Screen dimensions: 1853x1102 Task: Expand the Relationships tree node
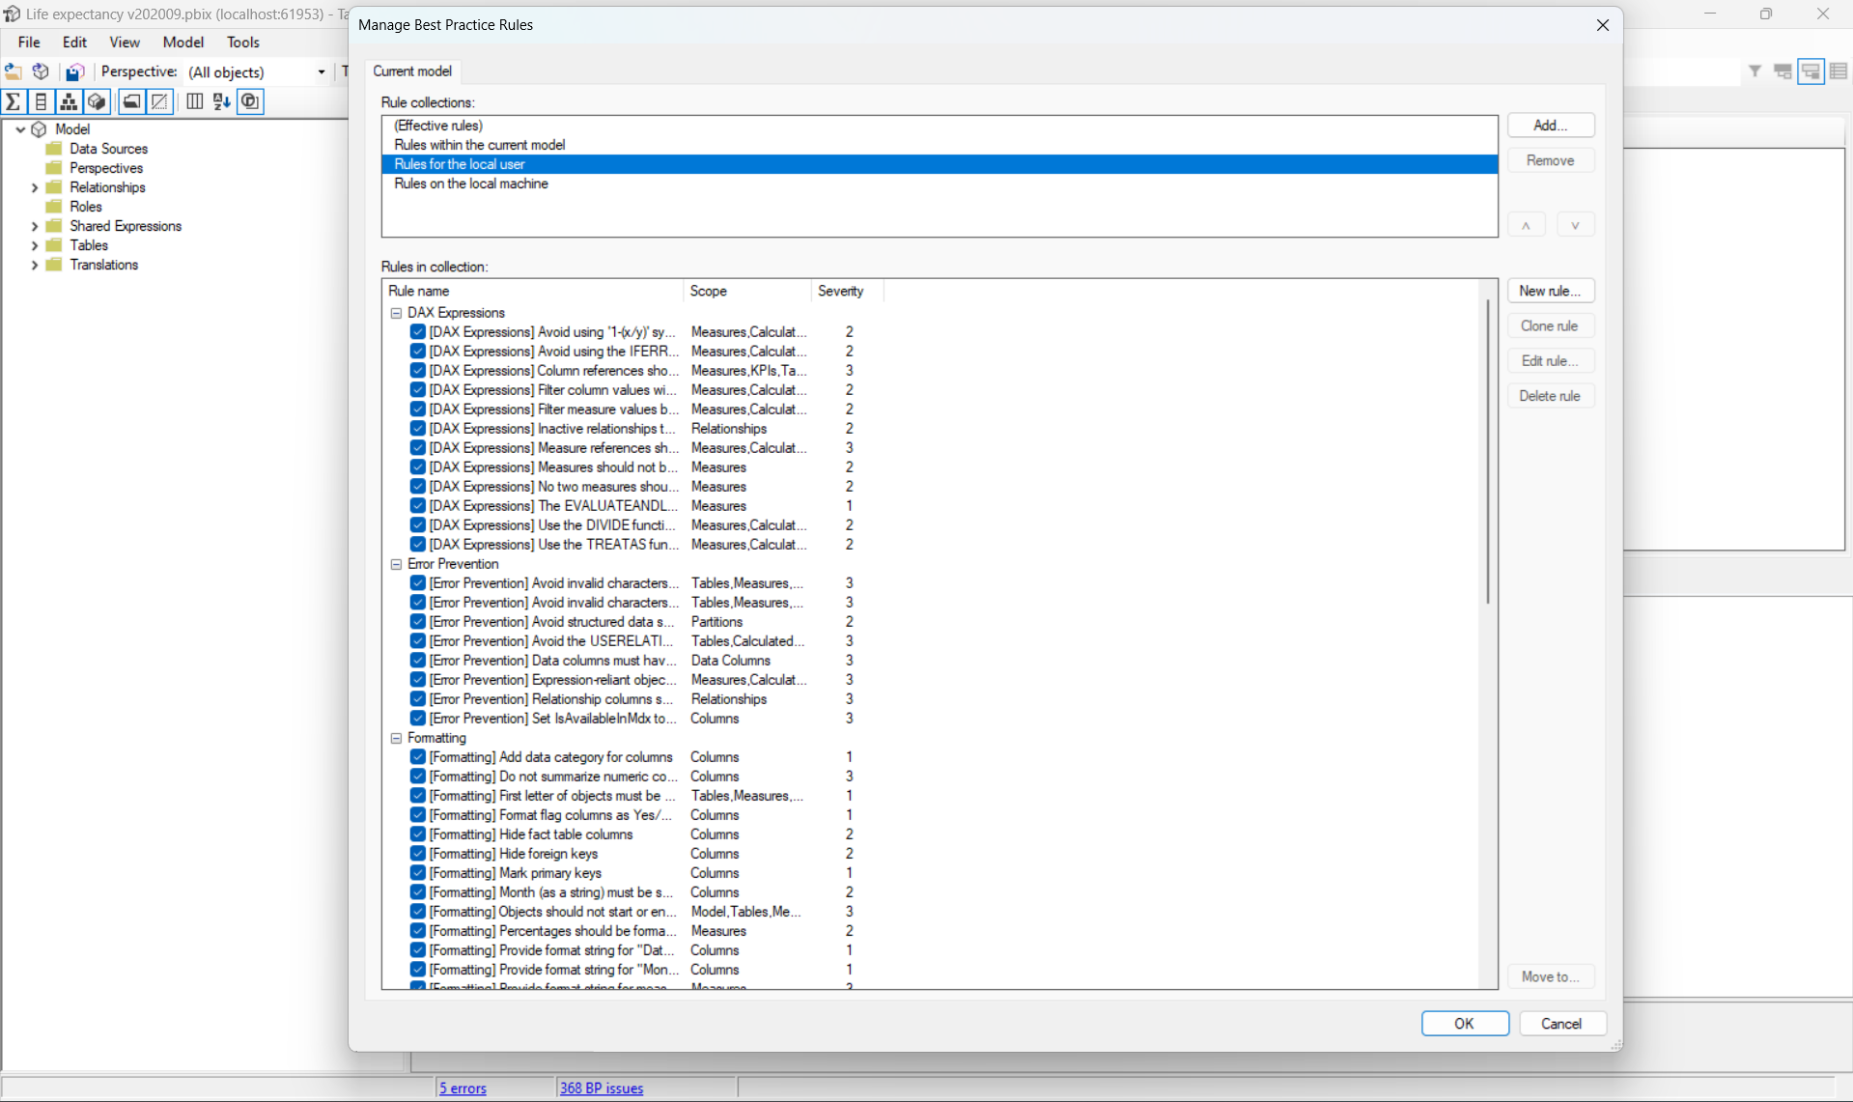[x=35, y=187]
